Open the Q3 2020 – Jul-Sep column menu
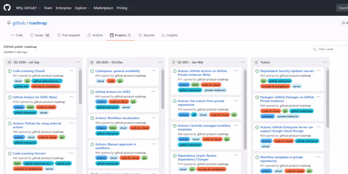Screen dimensions: 348x174 pyautogui.click(x=78, y=62)
